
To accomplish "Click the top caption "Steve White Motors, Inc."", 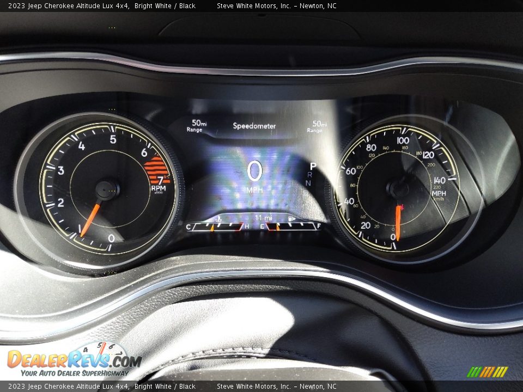I will click(254, 5).
